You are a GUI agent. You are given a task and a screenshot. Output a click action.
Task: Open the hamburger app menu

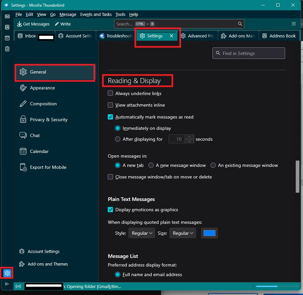tap(293, 24)
